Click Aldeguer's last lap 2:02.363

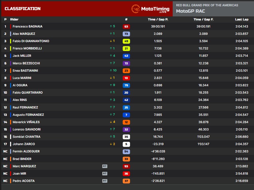[242, 151]
